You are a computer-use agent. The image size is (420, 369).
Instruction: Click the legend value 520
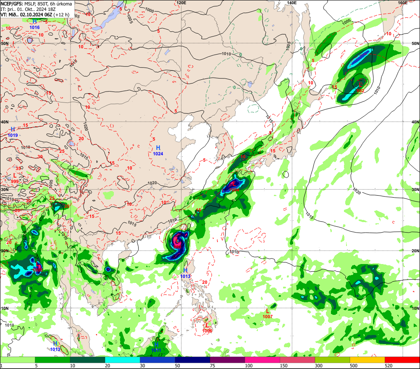pos(388,366)
